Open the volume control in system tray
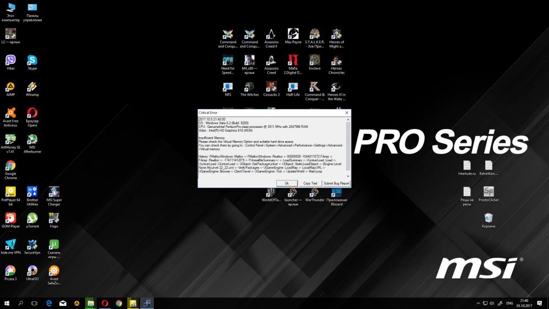Viewport: 549px width, 309px height. tap(491, 303)
